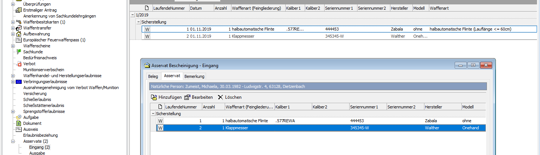Click the Hinzufügen button
540x155 pixels.
pyautogui.click(x=166, y=97)
